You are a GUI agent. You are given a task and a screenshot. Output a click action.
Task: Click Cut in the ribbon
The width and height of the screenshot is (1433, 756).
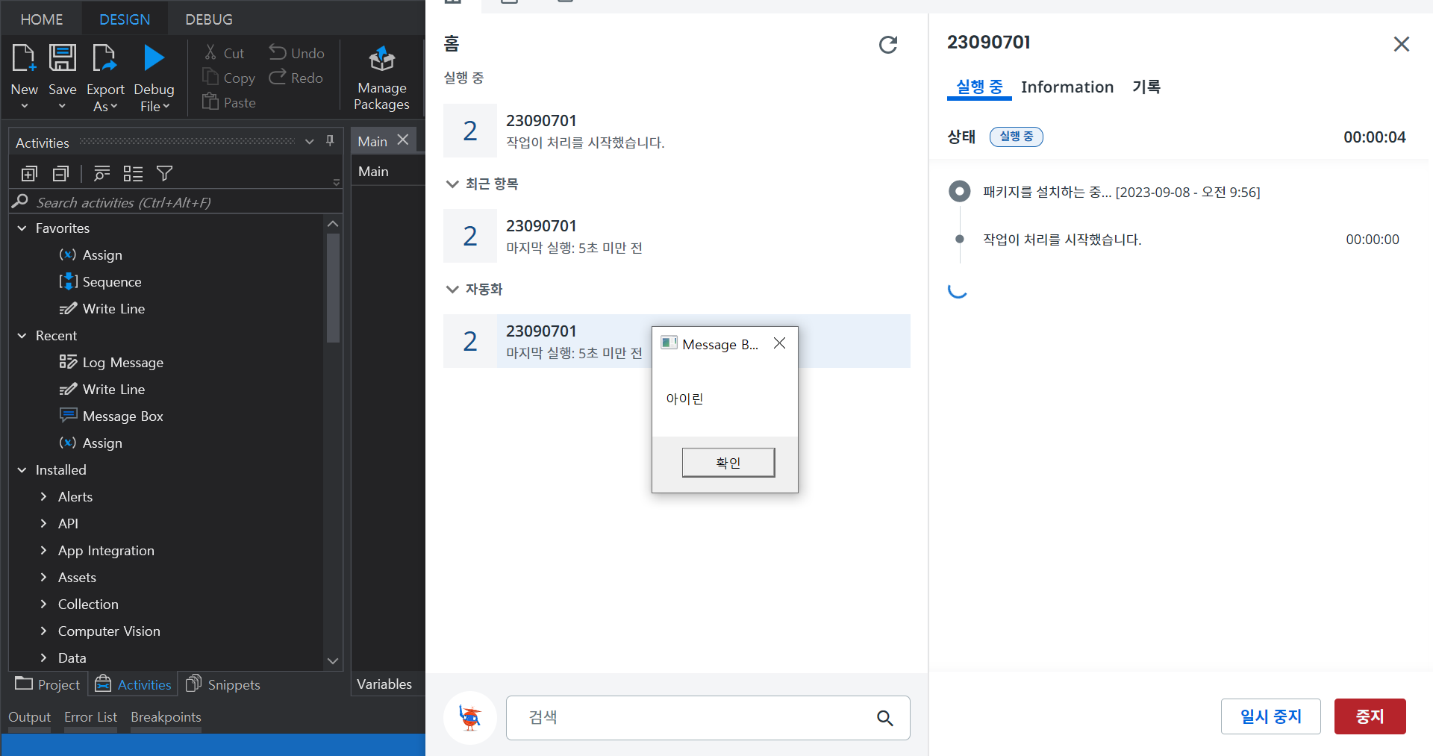(225, 53)
